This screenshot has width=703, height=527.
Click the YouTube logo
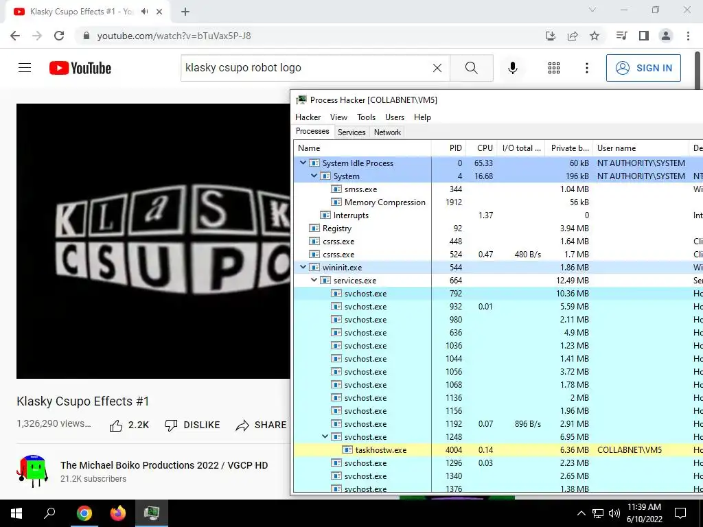[x=80, y=68]
